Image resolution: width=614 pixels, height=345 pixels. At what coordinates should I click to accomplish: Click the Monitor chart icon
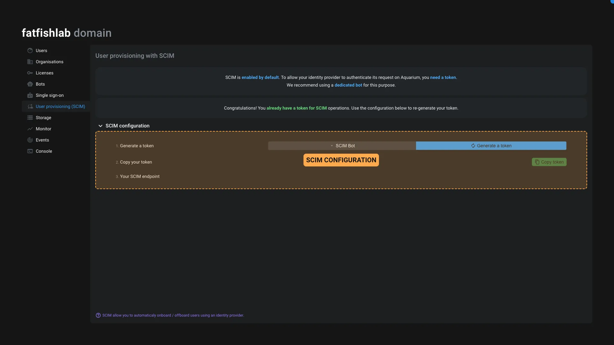[x=30, y=129]
